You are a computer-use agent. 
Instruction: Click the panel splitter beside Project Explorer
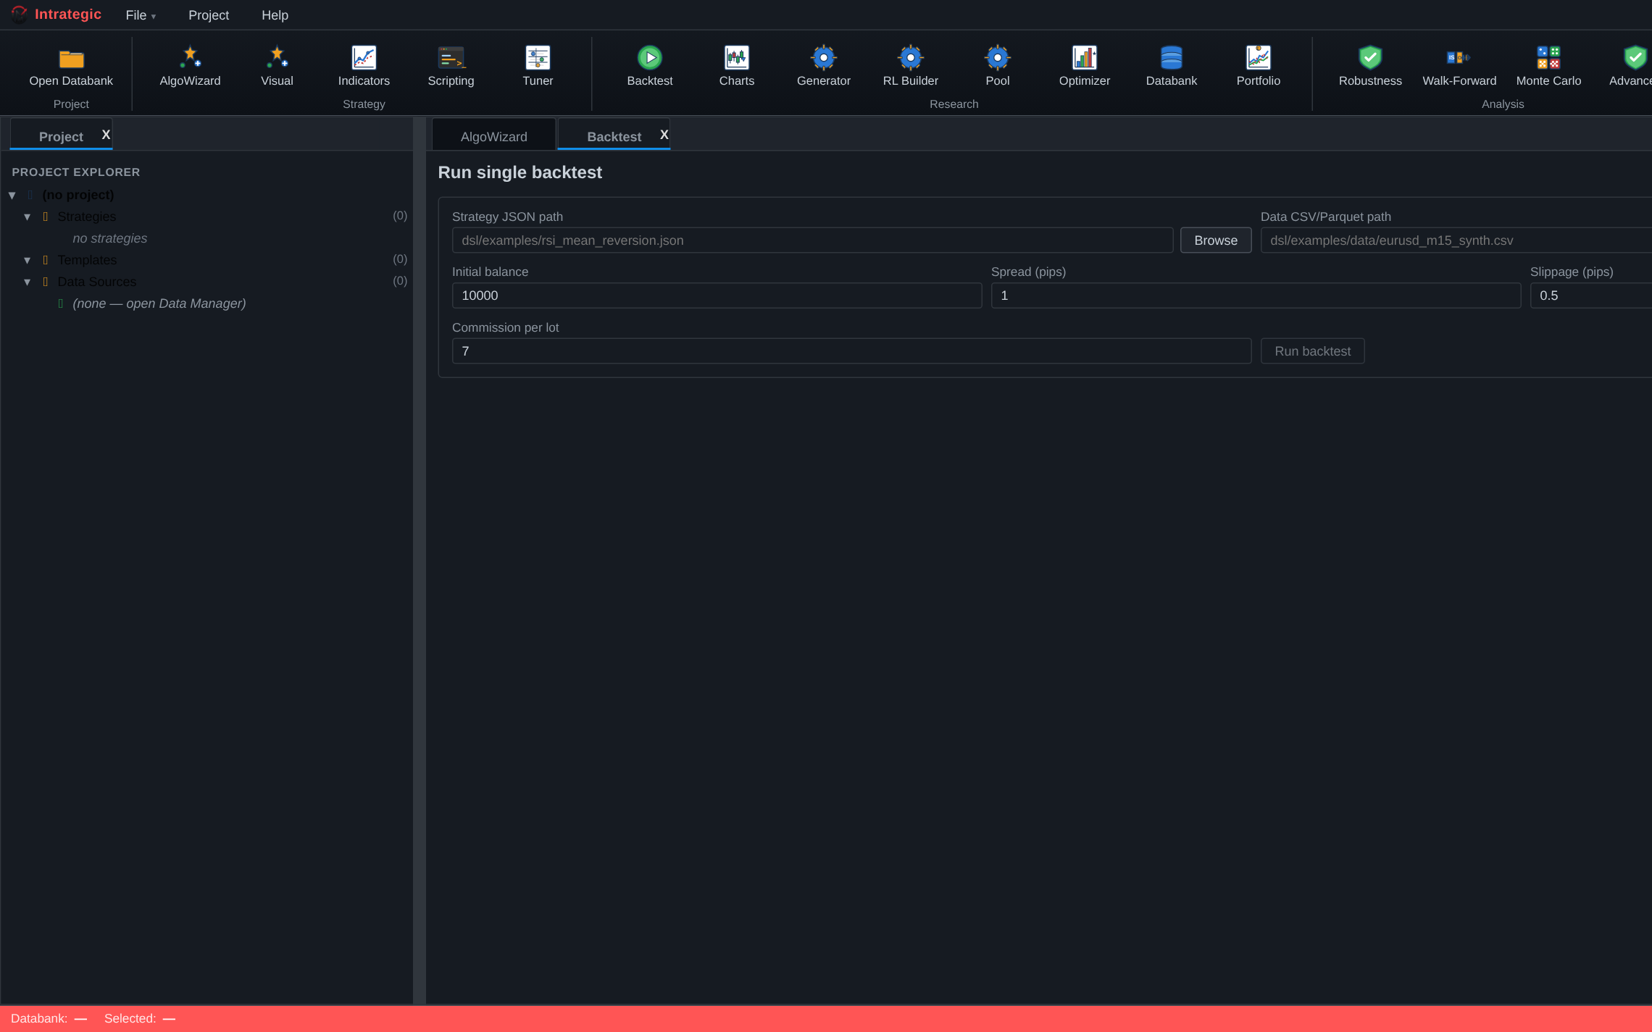point(420,560)
